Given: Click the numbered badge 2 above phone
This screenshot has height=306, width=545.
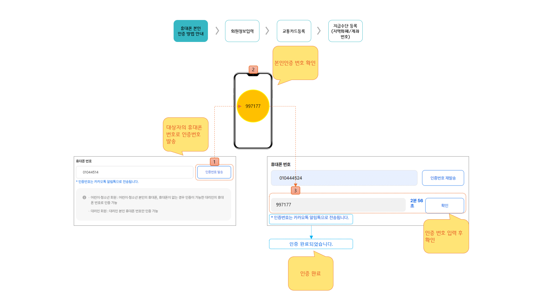Looking at the screenshot, I should [253, 70].
